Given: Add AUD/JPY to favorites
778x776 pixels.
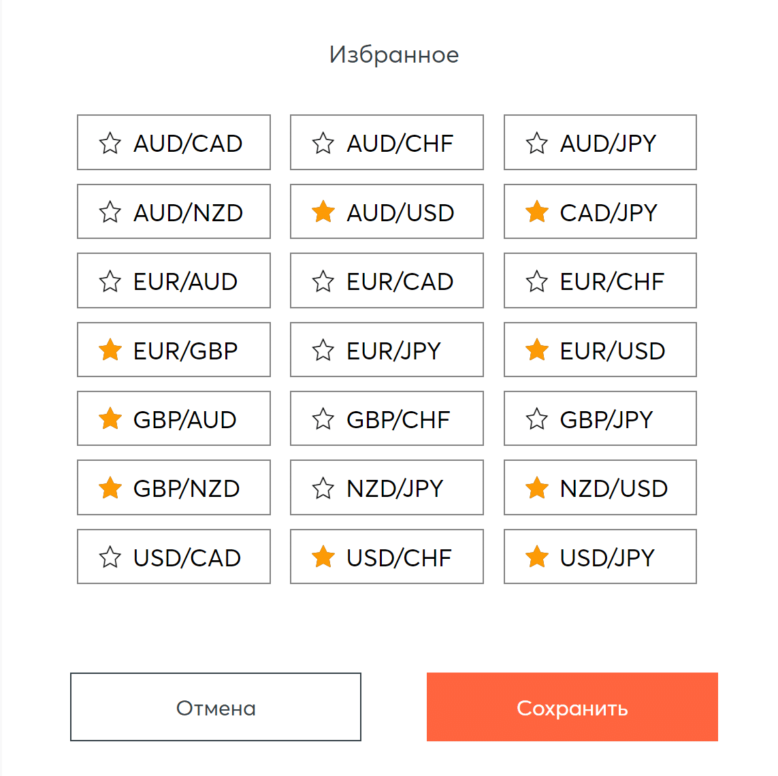Looking at the screenshot, I should tap(600, 143).
